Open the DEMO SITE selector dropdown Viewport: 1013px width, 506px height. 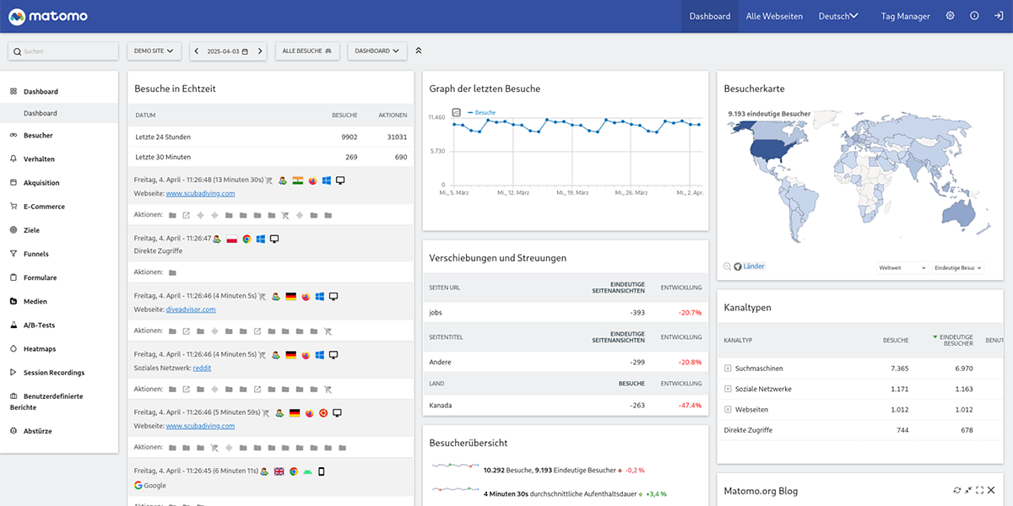154,51
